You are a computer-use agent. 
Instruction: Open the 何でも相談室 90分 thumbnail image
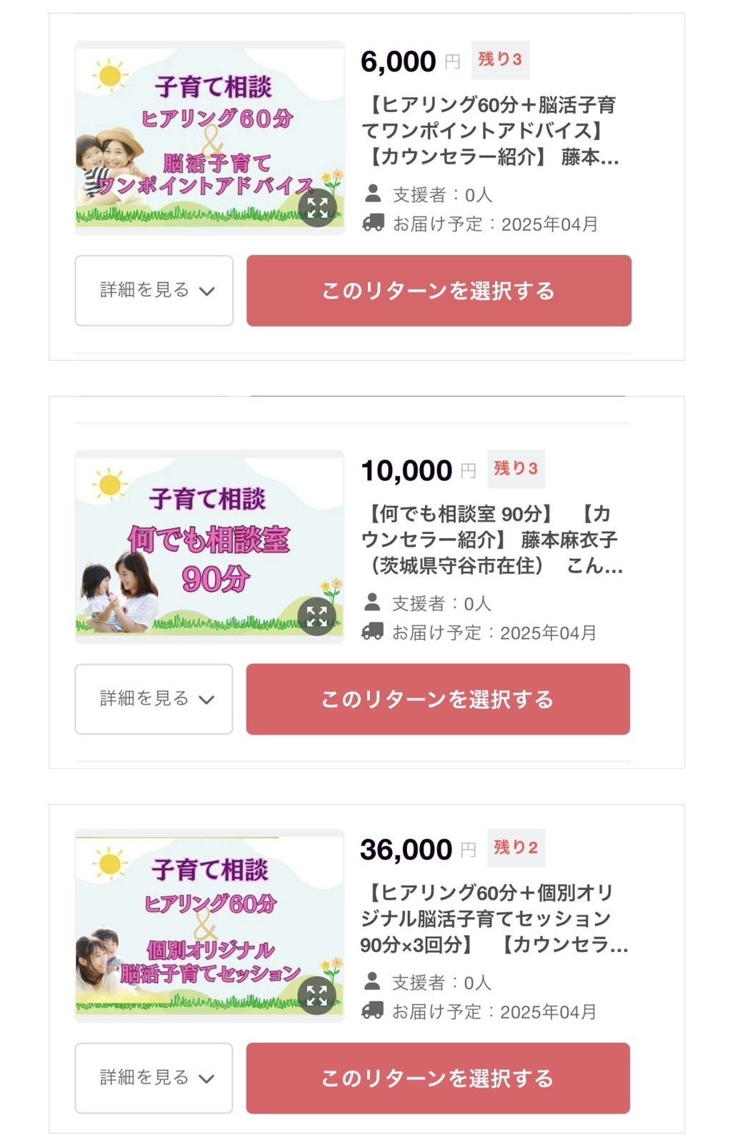(x=200, y=545)
